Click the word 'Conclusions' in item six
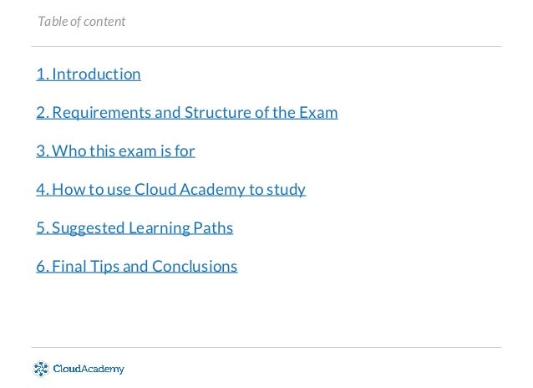533x388 pixels. (195, 267)
